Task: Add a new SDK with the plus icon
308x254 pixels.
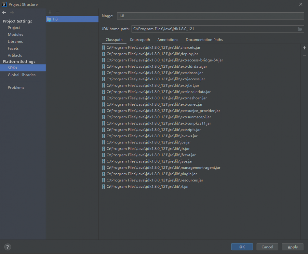Action: (x=50, y=12)
